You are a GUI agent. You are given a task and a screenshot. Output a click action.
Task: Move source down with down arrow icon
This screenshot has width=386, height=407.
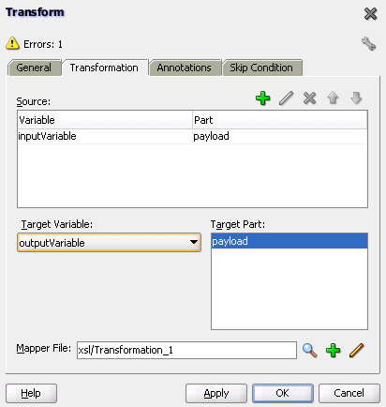[x=356, y=98]
